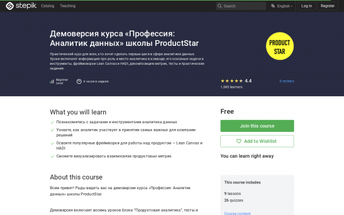Viewport: 344px width, 215px height.
Task: Open the 9 reviews link
Action: (287, 81)
